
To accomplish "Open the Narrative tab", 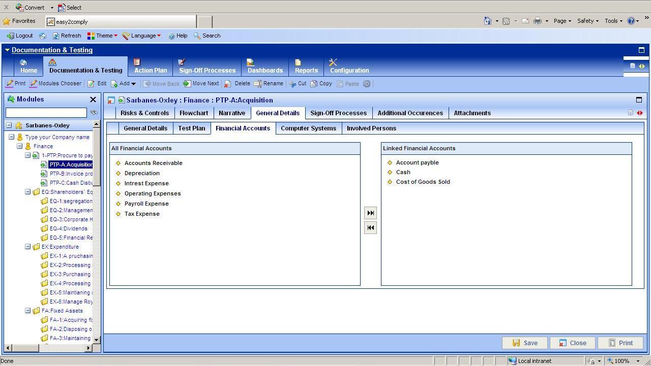I will pos(232,113).
